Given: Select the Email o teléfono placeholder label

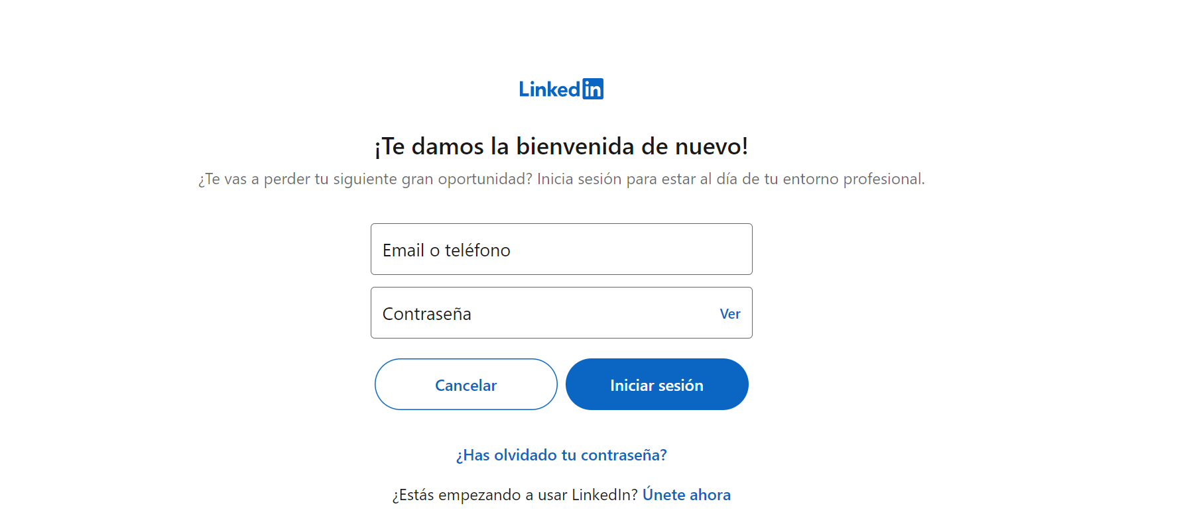Looking at the screenshot, I should (446, 250).
